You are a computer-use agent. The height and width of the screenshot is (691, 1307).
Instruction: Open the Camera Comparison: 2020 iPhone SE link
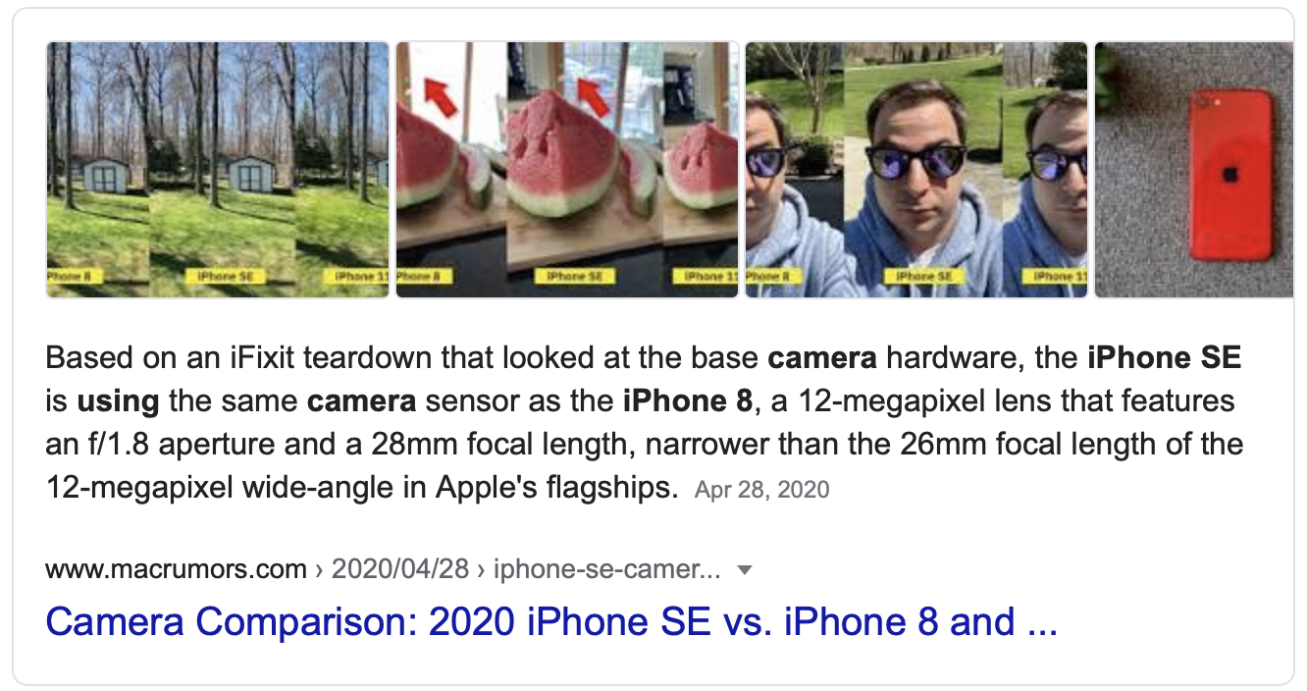point(551,622)
